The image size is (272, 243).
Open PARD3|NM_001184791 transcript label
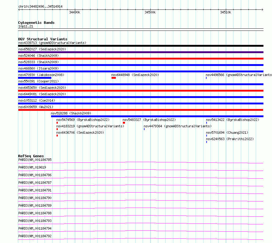pyautogui.click(x=35, y=190)
